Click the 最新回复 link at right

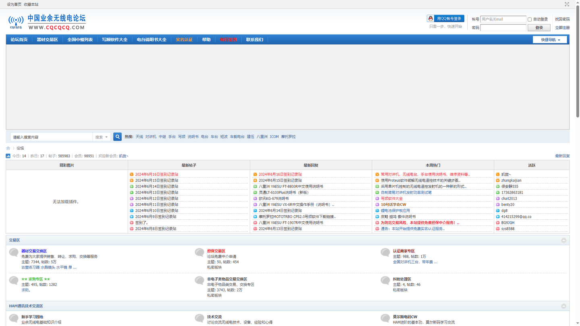[x=562, y=156]
